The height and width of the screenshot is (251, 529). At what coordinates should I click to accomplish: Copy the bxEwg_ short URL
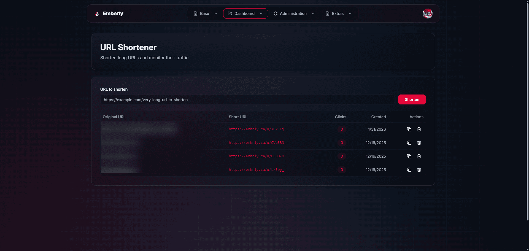tap(409, 170)
